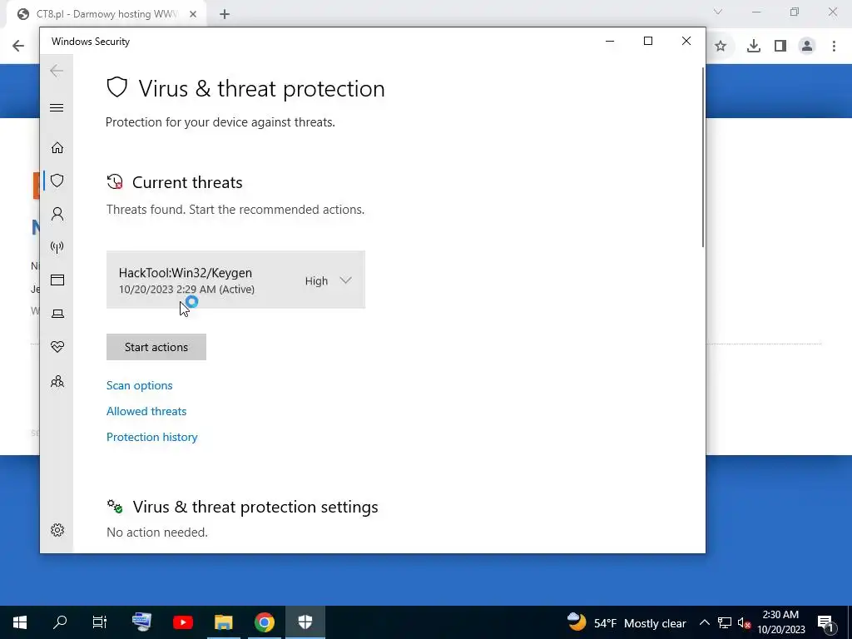Image resolution: width=852 pixels, height=639 pixels.
Task: Open Chrome three-dot menu
Action: [834, 47]
